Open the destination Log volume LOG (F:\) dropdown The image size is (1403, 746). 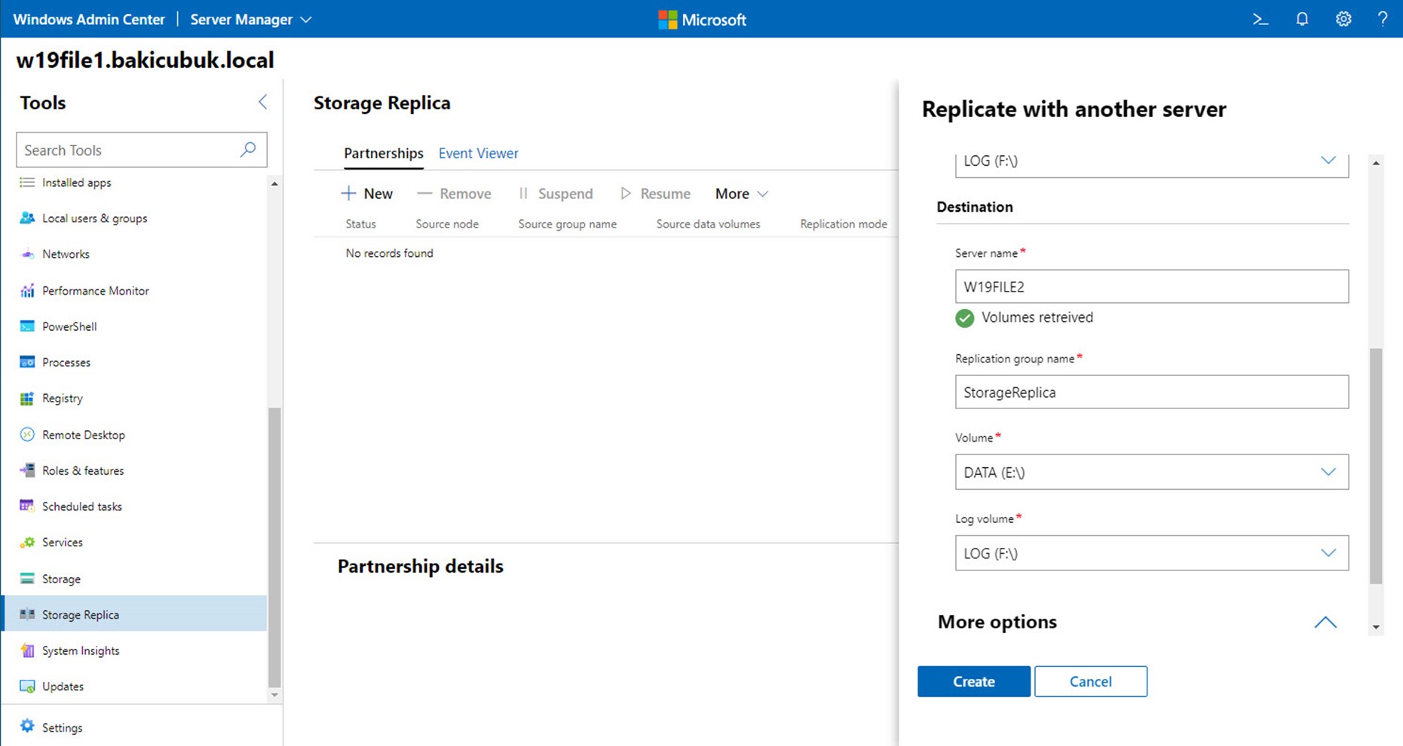pyautogui.click(x=1151, y=553)
